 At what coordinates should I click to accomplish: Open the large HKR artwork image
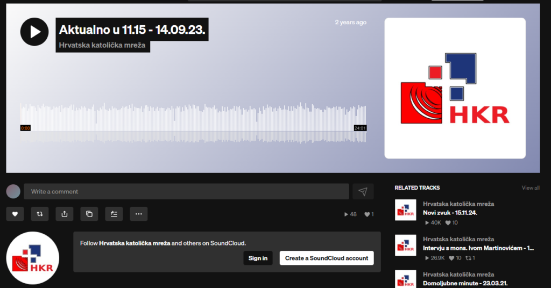[x=455, y=88]
